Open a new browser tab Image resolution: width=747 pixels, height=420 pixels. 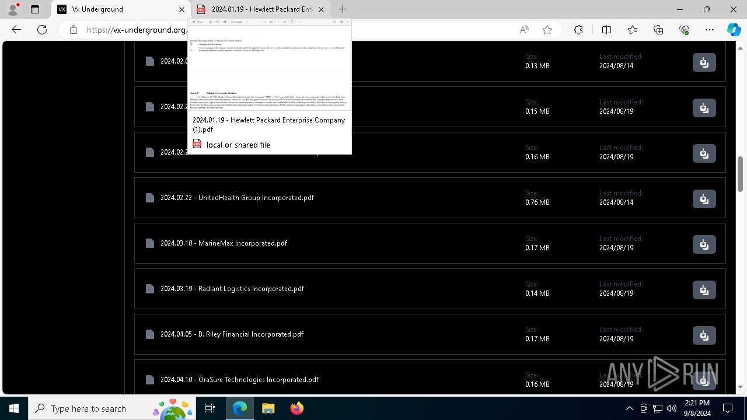point(343,9)
